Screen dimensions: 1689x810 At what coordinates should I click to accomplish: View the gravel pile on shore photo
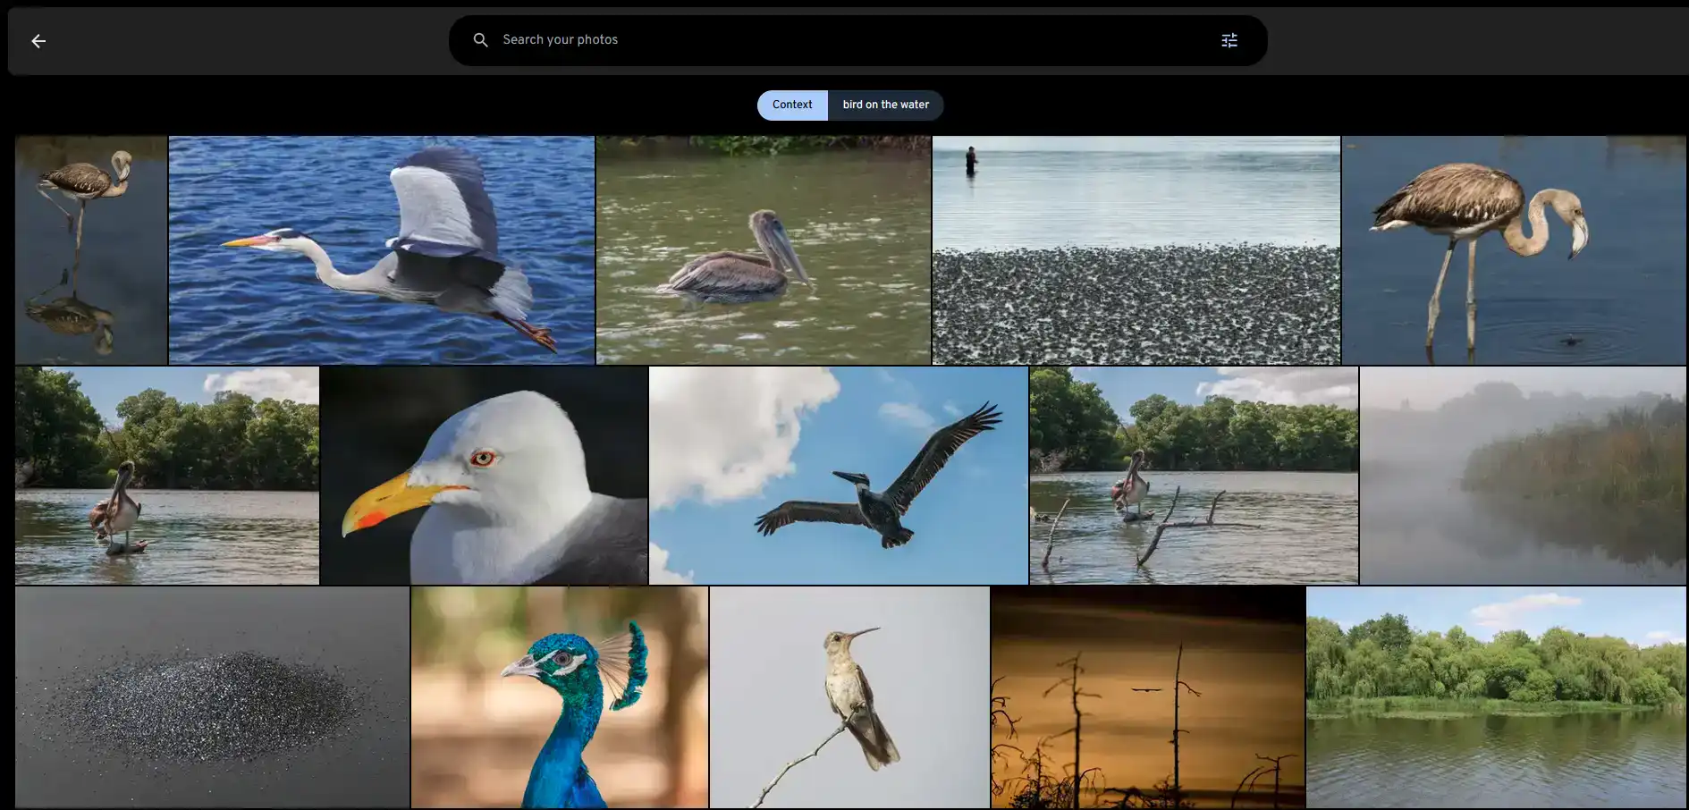(211, 697)
